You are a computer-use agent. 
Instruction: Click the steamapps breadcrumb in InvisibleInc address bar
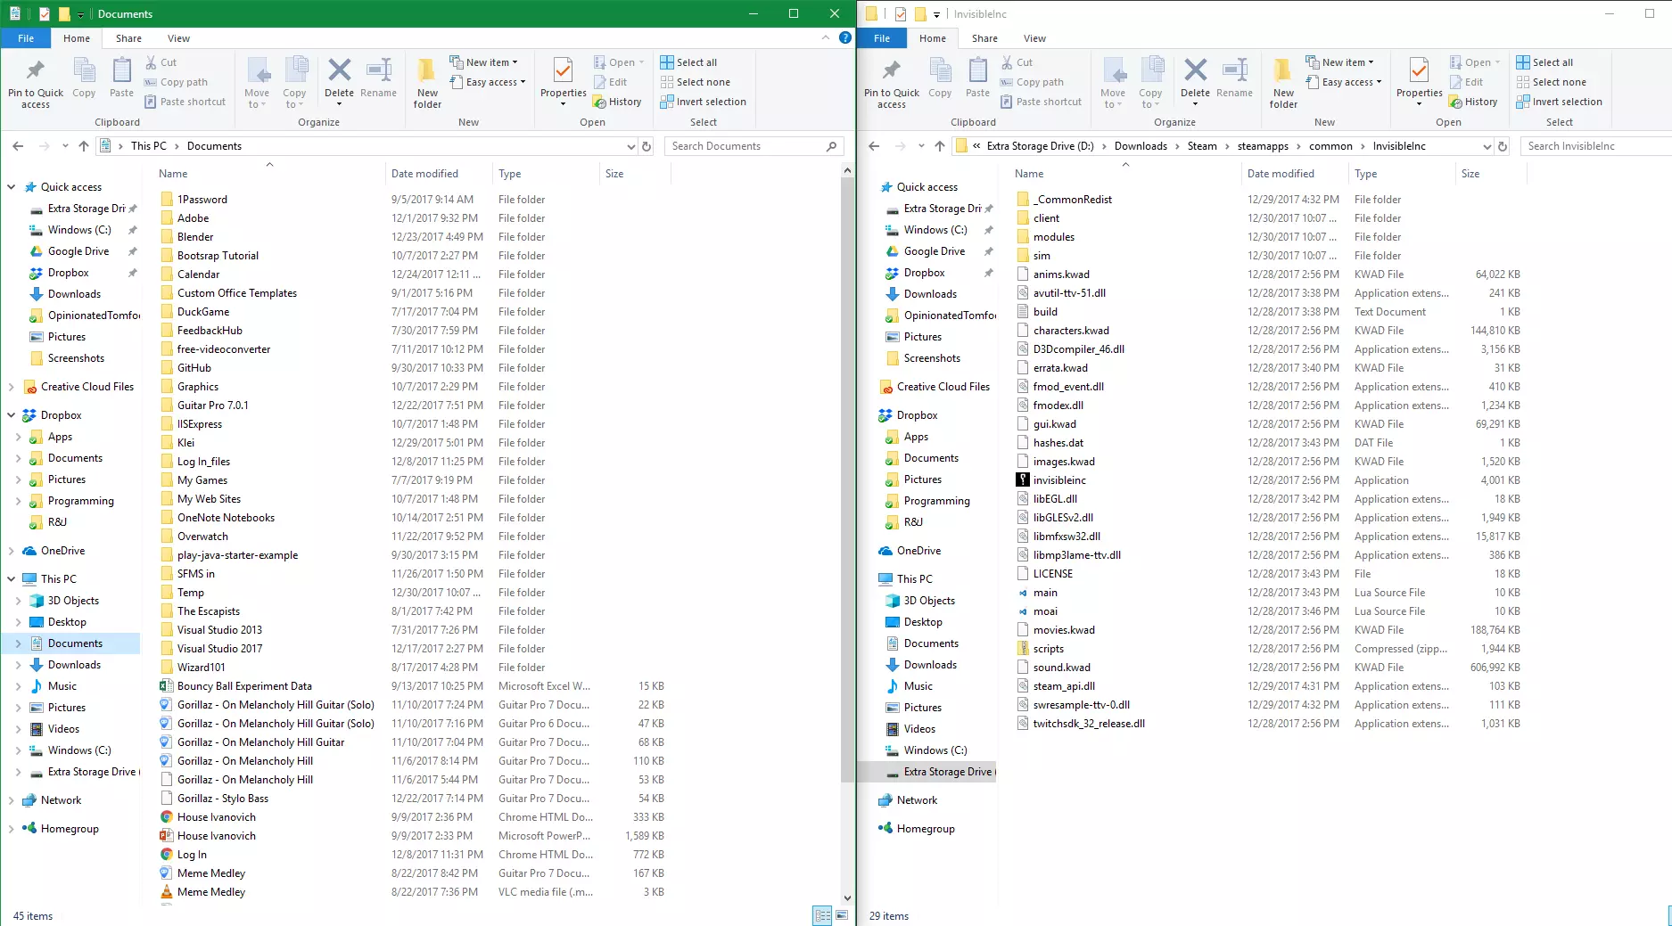click(1263, 146)
